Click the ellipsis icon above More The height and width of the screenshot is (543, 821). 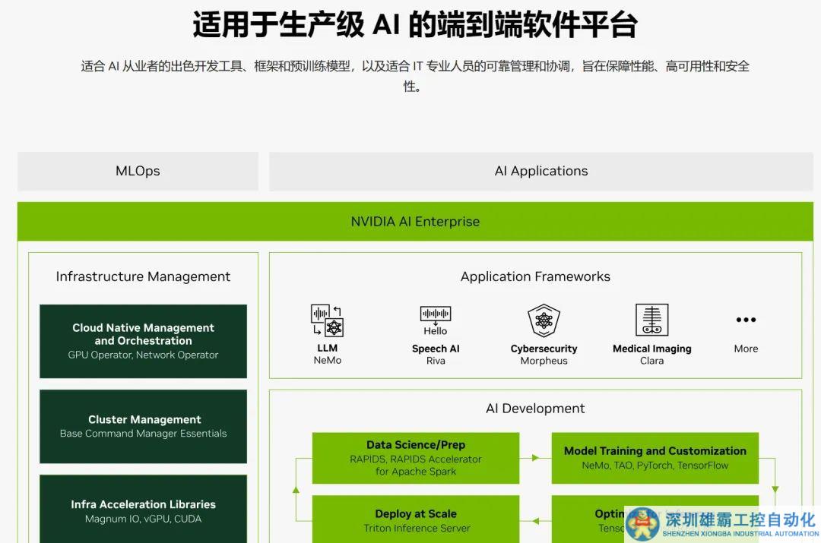tap(746, 319)
